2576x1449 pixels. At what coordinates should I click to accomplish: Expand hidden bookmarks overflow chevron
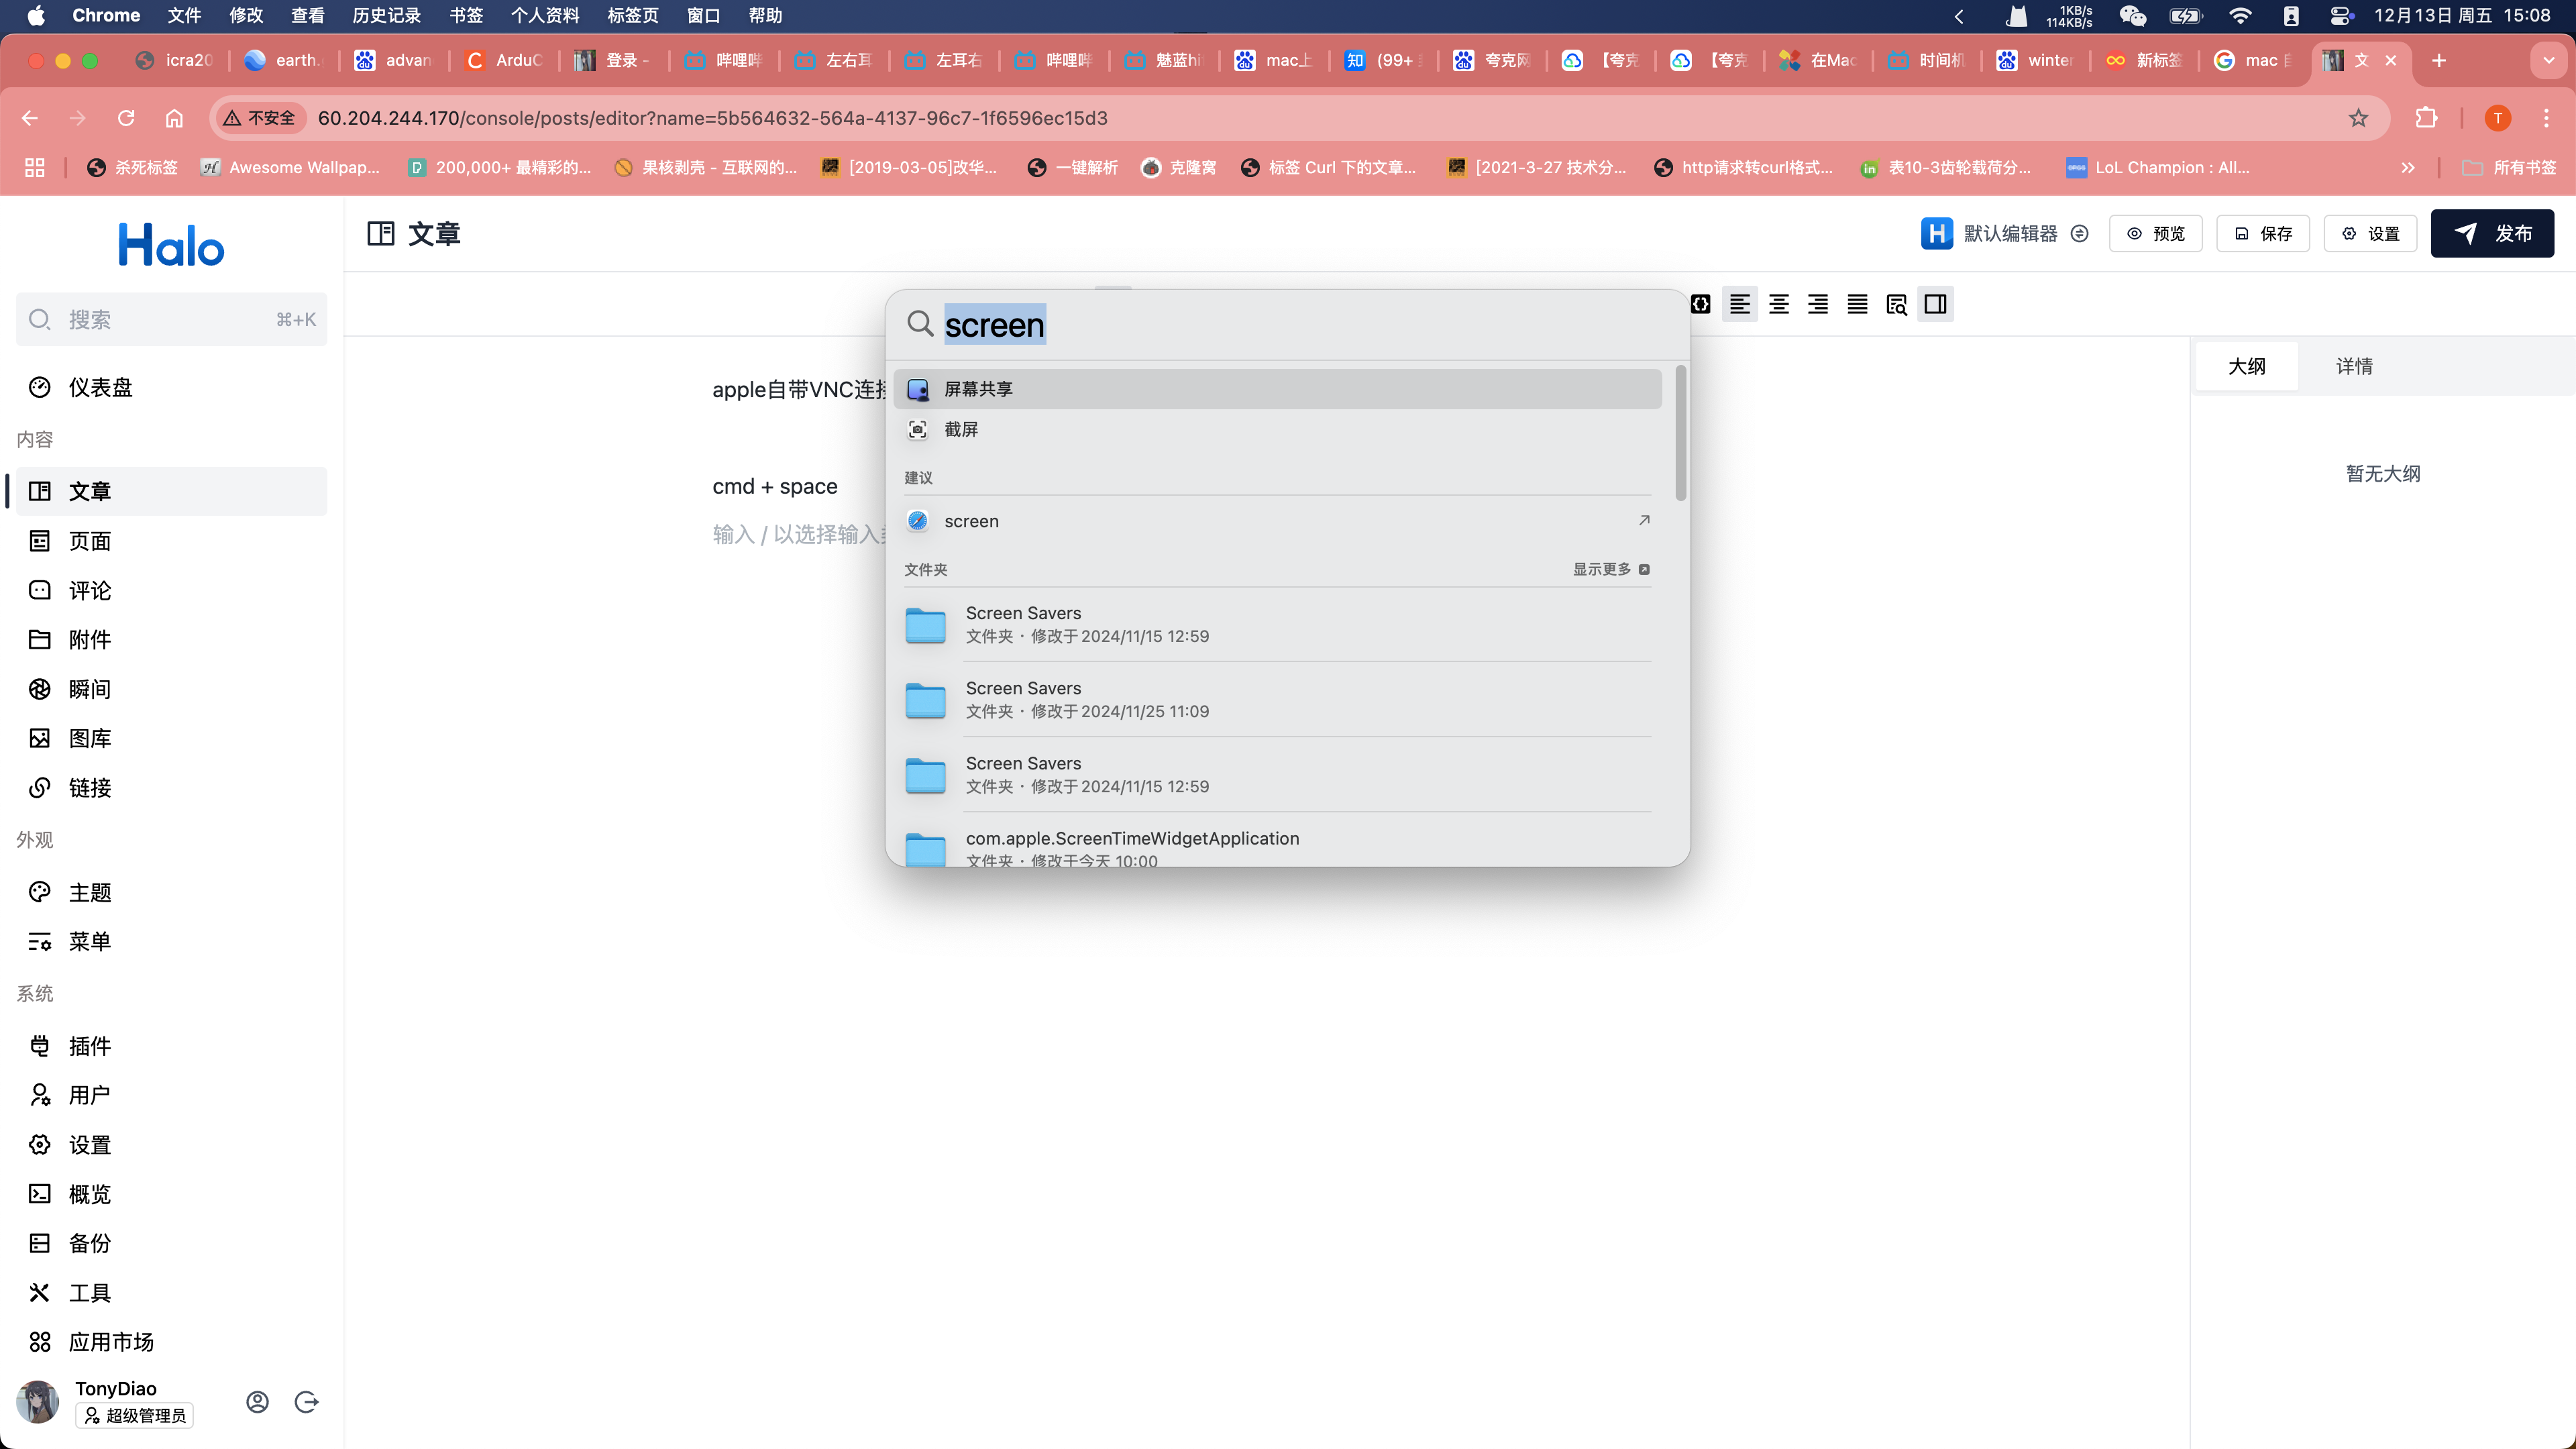pos(2407,167)
